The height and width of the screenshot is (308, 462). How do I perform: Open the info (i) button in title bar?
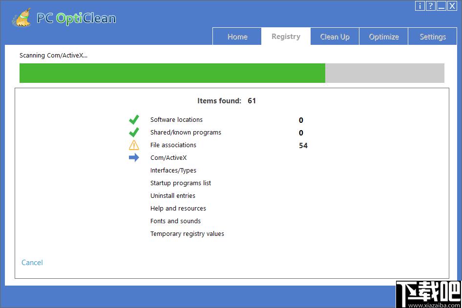point(420,6)
